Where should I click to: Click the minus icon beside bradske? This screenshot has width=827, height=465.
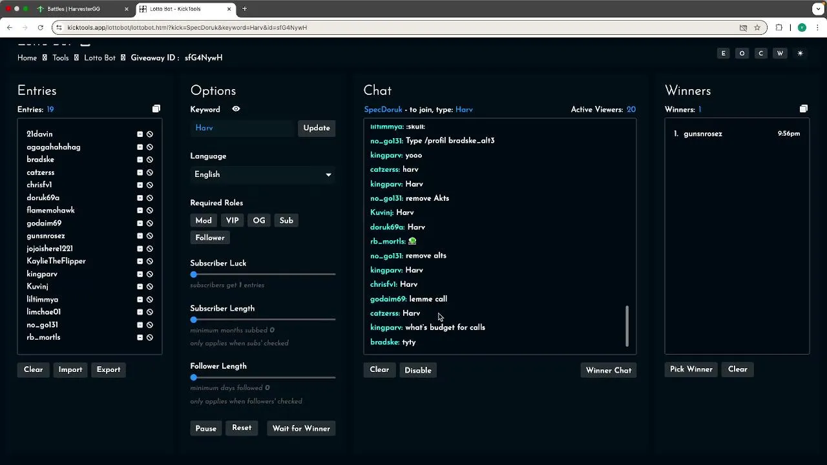[140, 160]
